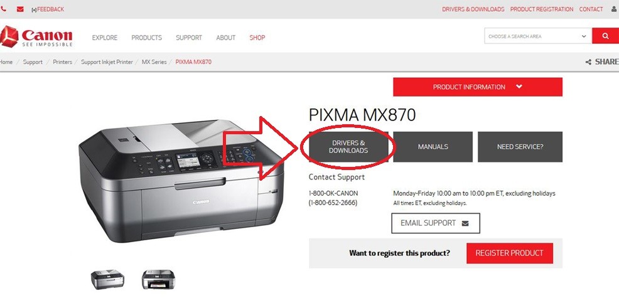Click the Canon logo
619x298 pixels.
(x=36, y=37)
